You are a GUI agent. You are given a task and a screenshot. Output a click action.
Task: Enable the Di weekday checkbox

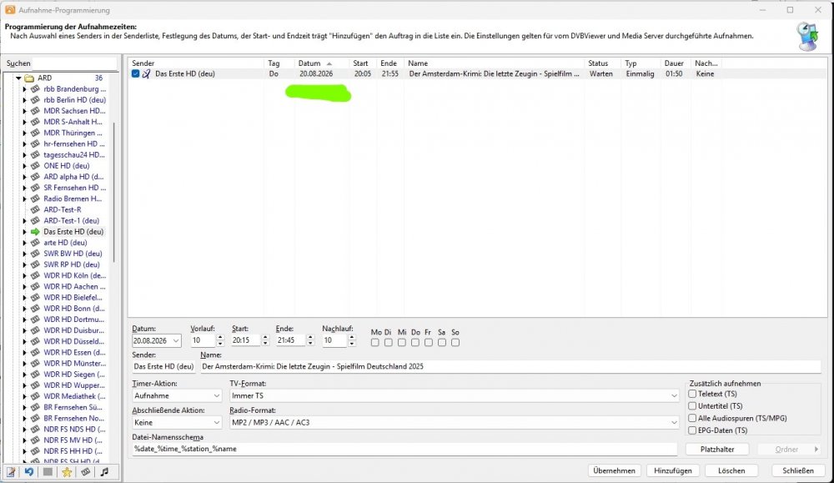point(389,343)
